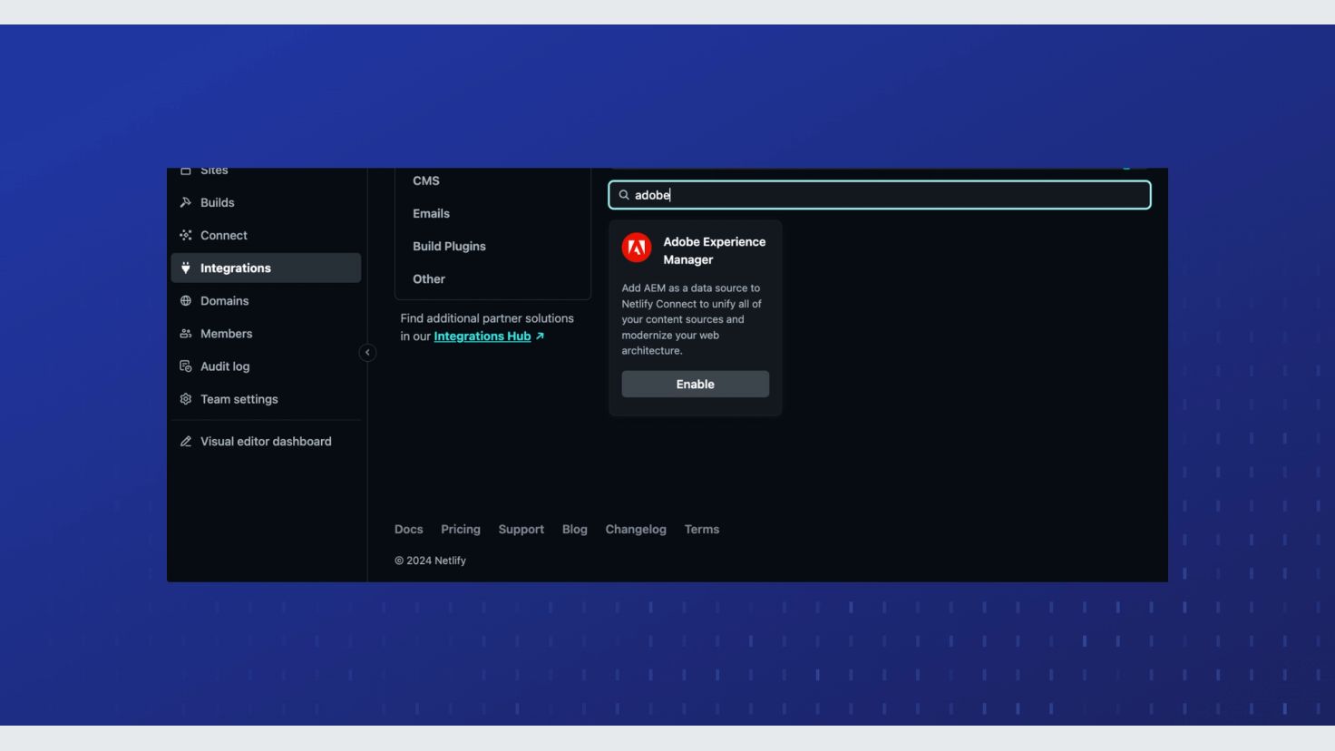1335x751 pixels.
Task: Click the Members people icon
Action: click(x=186, y=333)
